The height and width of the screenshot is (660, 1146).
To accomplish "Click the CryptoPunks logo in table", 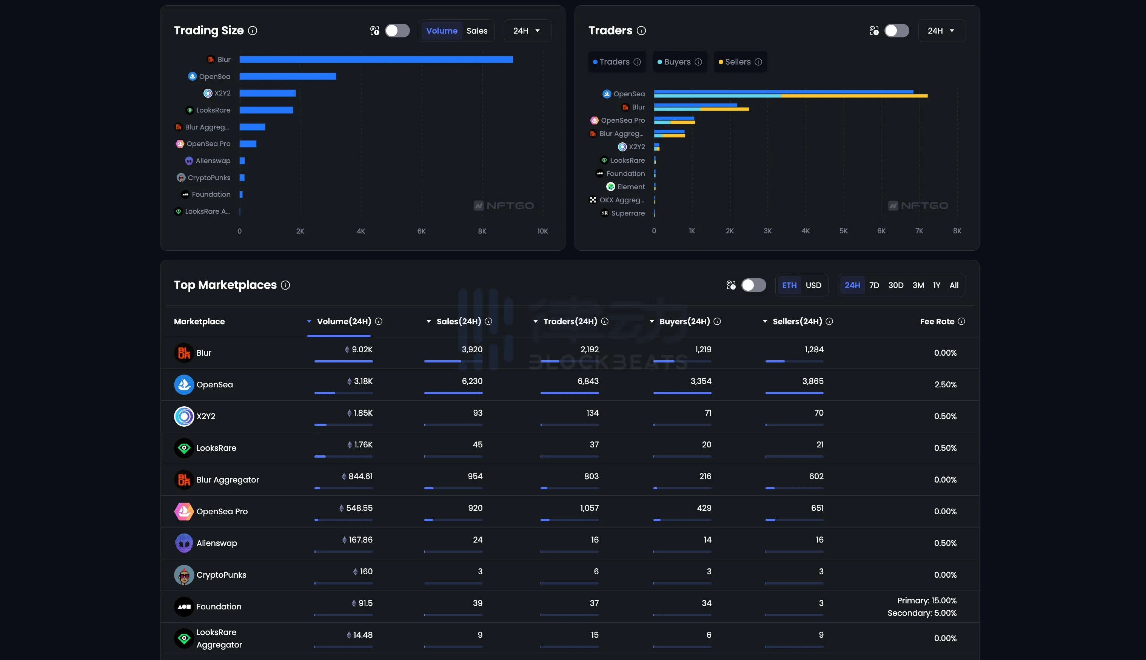I will 184,575.
